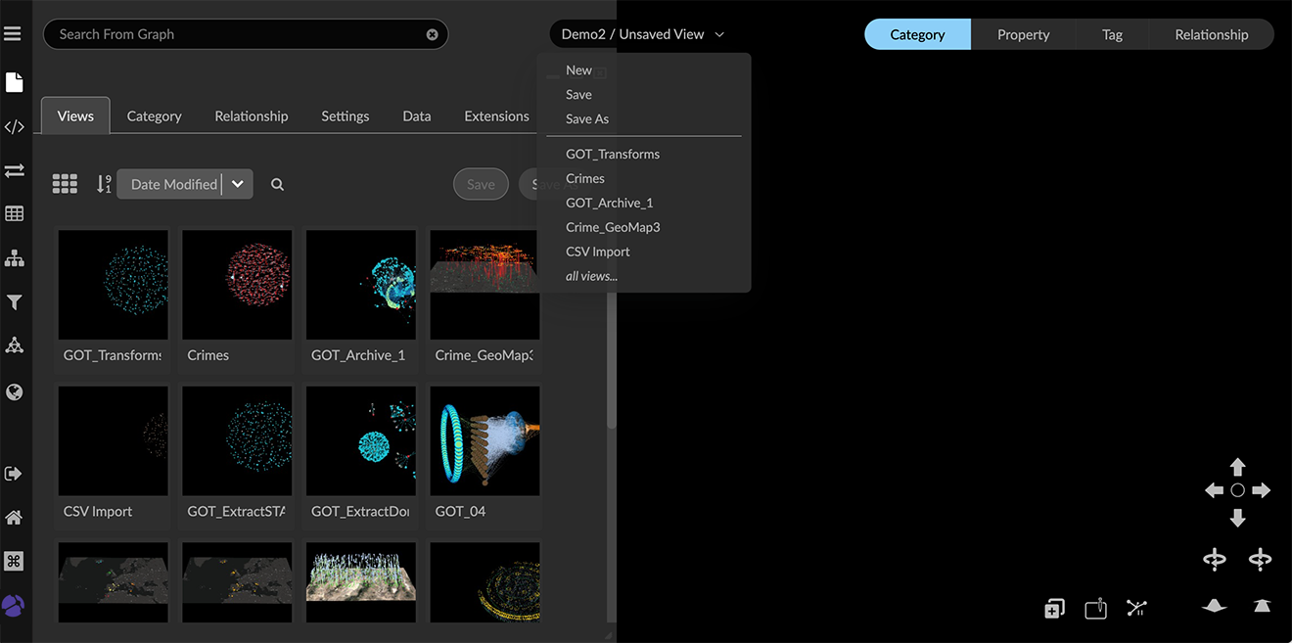Clear the Search From Graph field
1292x643 pixels.
[432, 34]
